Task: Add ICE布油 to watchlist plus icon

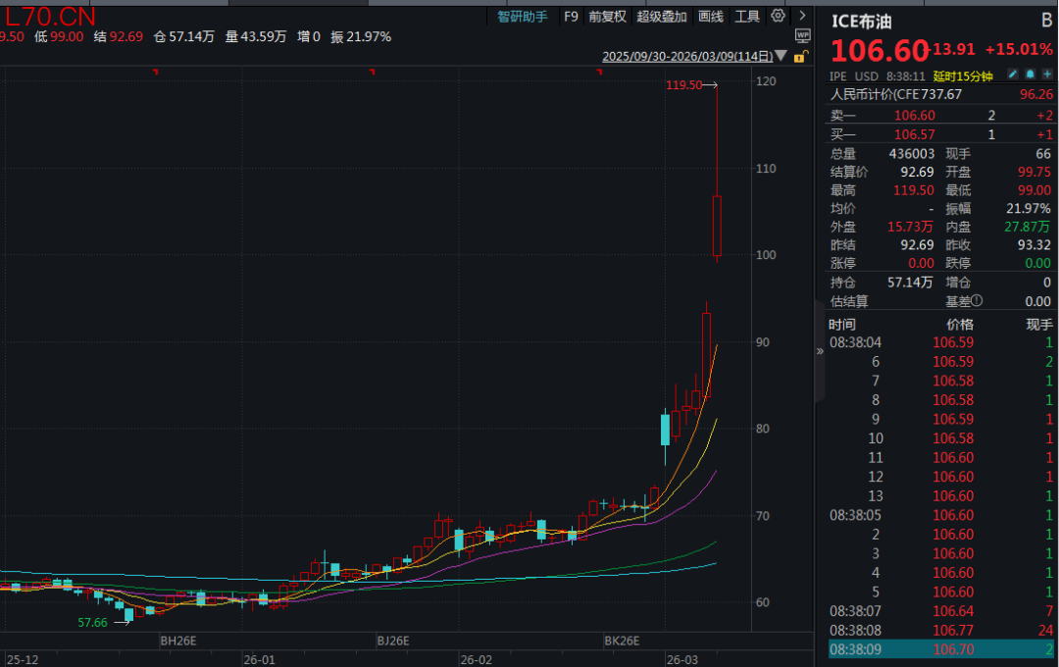Action: coord(1047,75)
